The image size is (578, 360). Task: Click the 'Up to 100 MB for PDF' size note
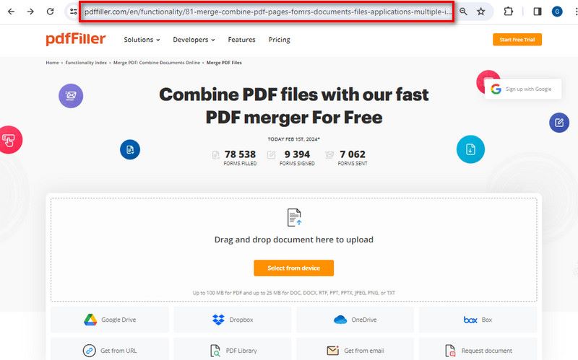click(294, 293)
